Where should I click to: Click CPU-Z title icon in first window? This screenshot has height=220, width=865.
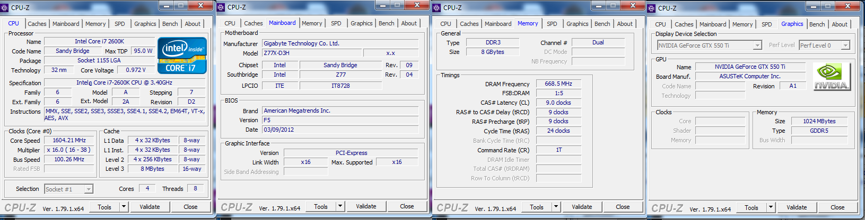(x=5, y=7)
